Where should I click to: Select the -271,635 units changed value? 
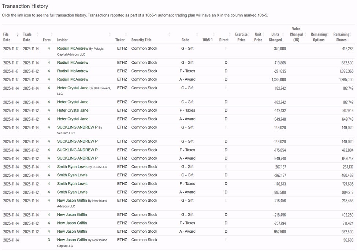point(280,71)
